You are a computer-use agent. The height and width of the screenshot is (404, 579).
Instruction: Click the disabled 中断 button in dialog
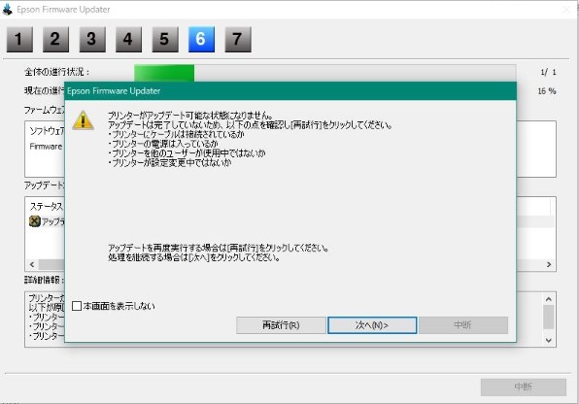tap(463, 325)
